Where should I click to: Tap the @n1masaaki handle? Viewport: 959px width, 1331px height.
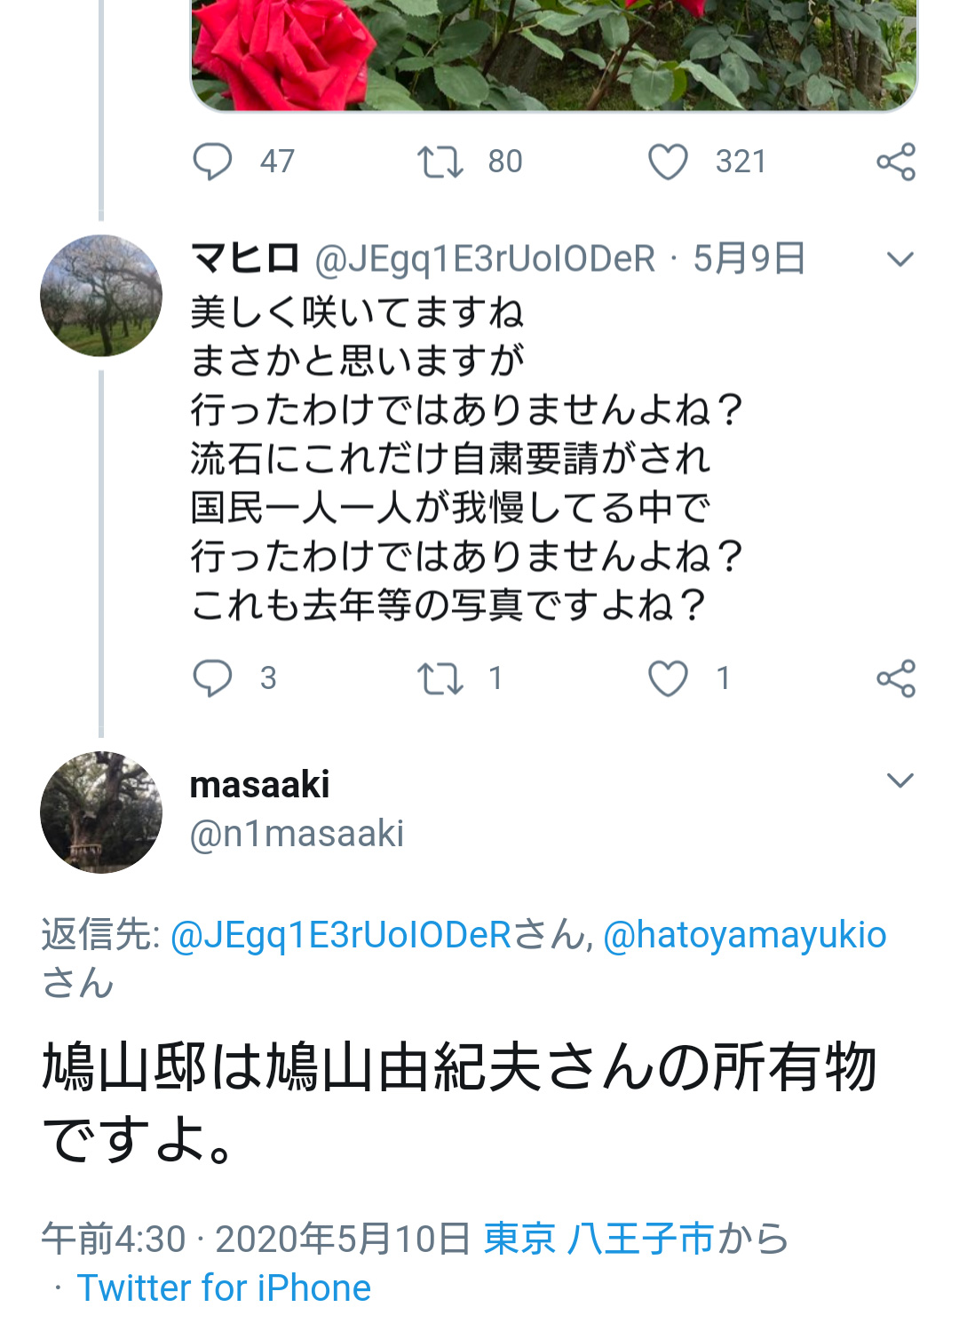(x=297, y=834)
